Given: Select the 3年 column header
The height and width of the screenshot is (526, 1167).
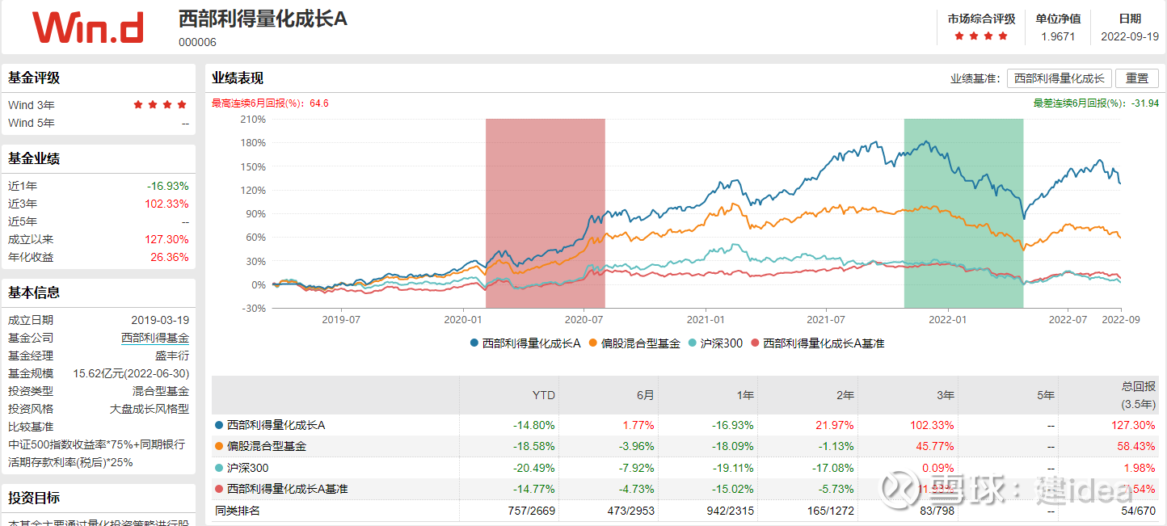Looking at the screenshot, I should click(946, 396).
